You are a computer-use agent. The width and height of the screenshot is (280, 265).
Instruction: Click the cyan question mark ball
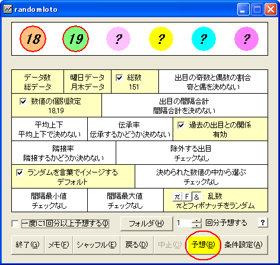[x=203, y=39]
